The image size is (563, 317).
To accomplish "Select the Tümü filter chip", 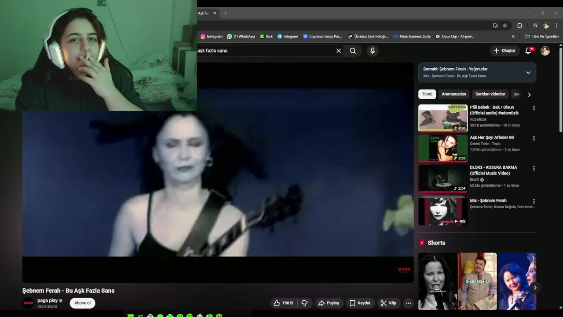I will click(x=427, y=94).
